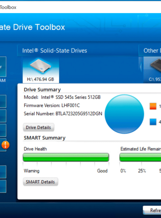Viewport: 161px width, 218px height.
Task: Open Drive Details
Action: coord(39,127)
